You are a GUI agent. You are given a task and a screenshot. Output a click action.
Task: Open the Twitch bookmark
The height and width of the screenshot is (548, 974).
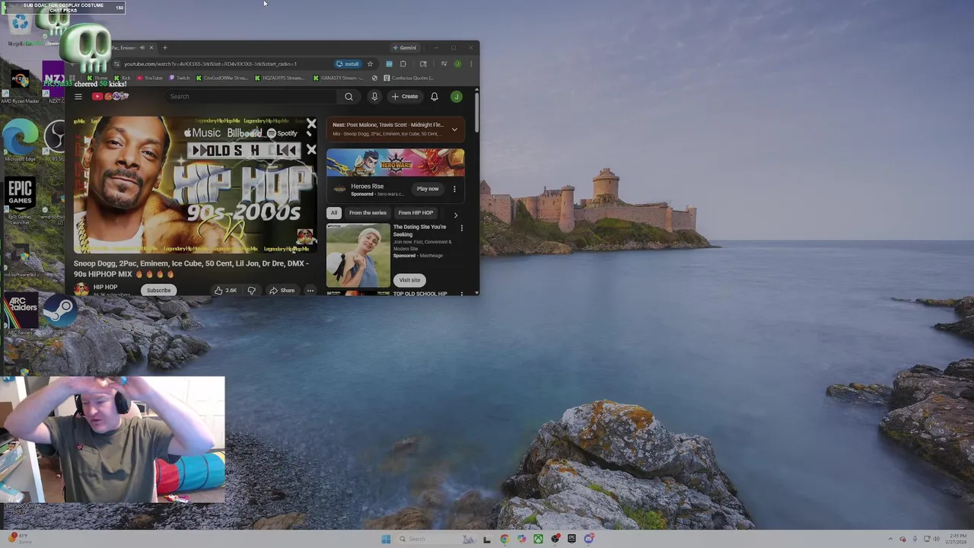click(180, 78)
